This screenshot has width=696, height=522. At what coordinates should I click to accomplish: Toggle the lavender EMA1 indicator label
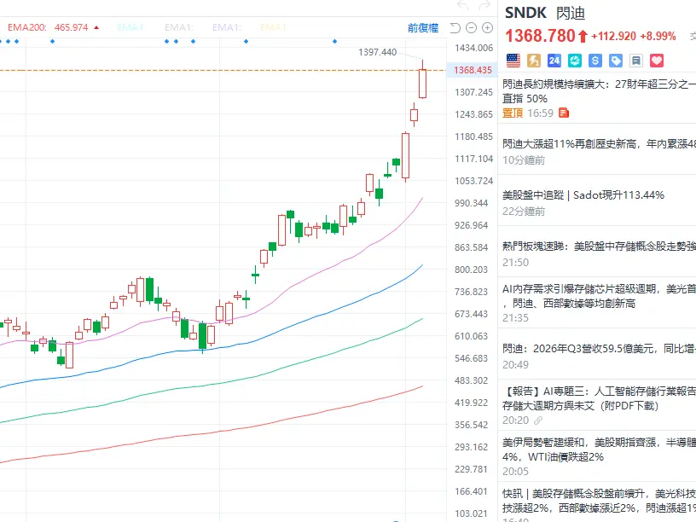pyautogui.click(x=226, y=27)
